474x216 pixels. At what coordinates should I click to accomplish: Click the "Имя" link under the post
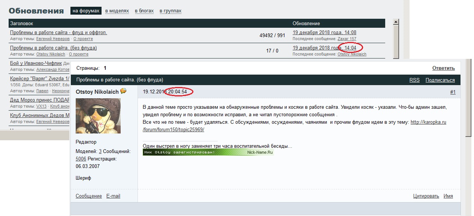[448, 196]
